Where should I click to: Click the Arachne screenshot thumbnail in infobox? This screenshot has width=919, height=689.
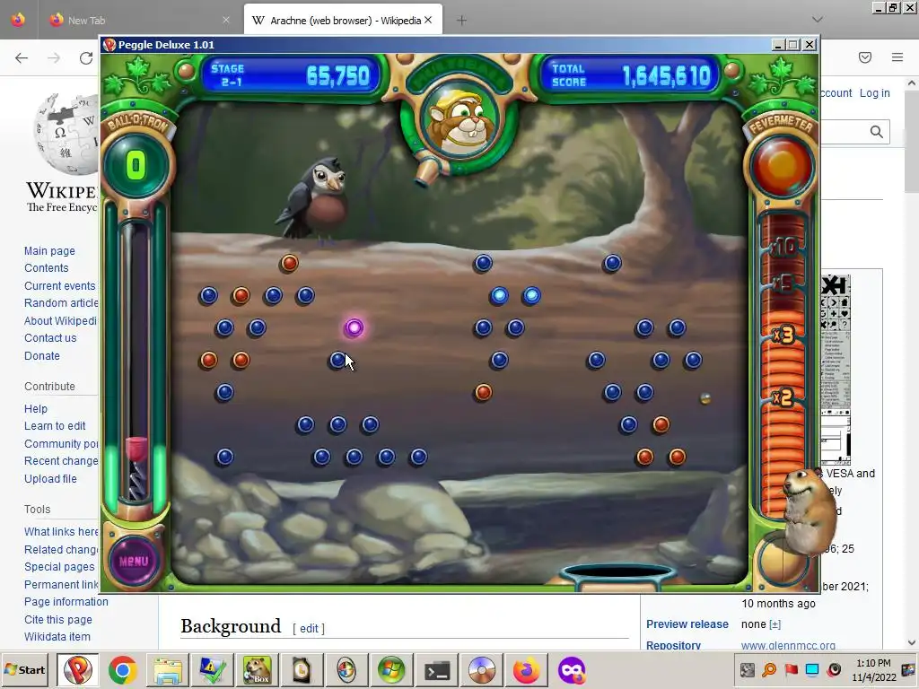836,369
